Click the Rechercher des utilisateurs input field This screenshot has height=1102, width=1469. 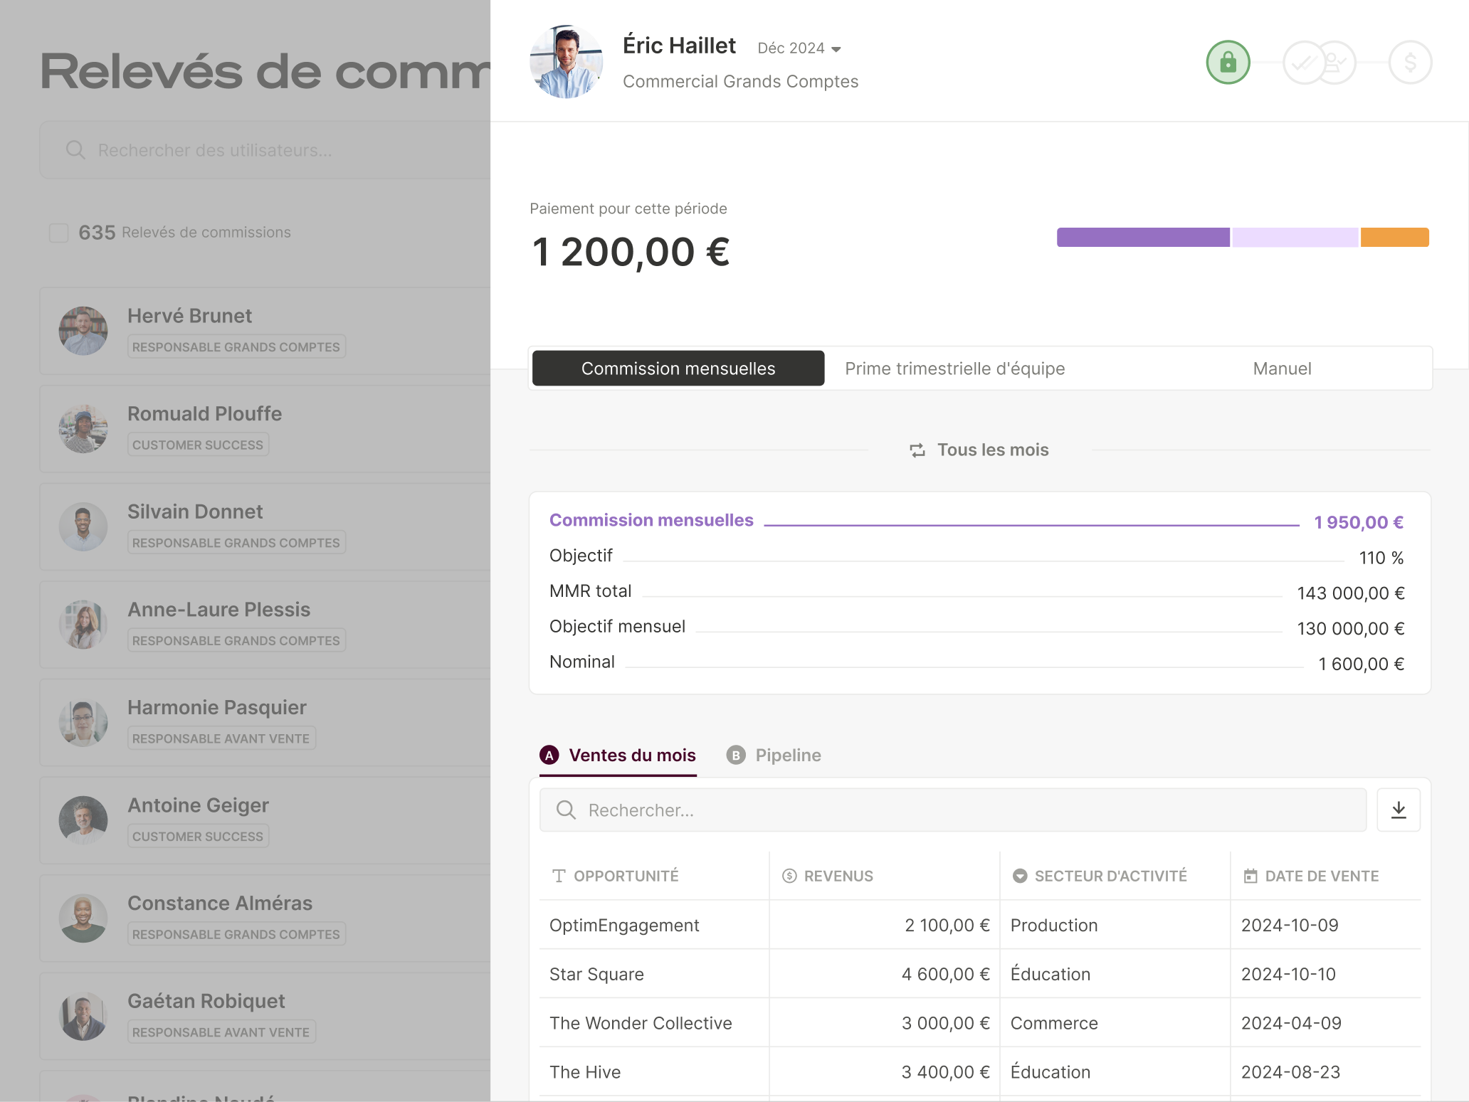[x=214, y=150]
